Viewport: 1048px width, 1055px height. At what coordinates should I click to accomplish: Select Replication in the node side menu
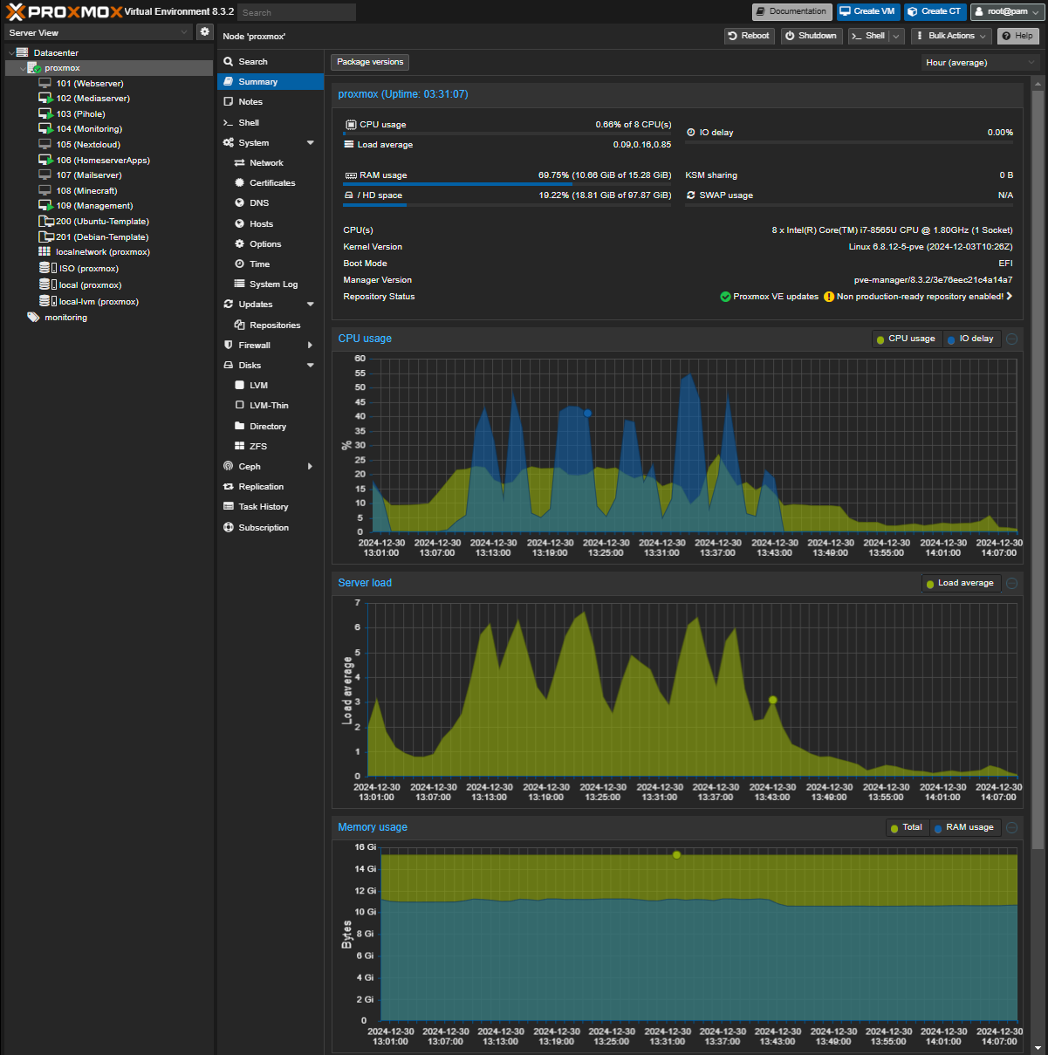[x=271, y=487]
